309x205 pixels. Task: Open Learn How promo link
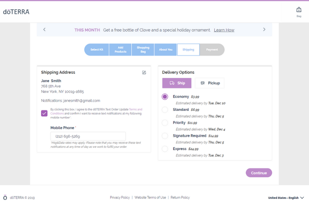[224, 30]
